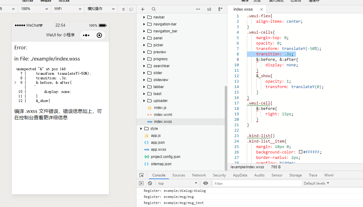Toggle the 编辑器 panel visibility
This screenshot has height=207, width=363.
45,1
